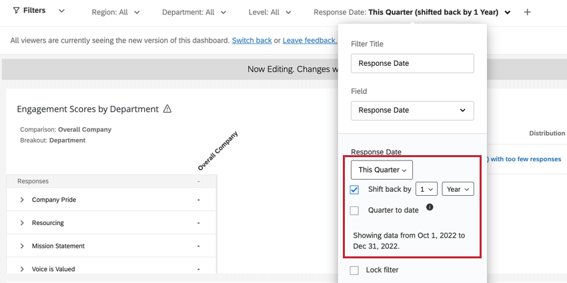Expand the Filters chevron arrow

tap(61, 11)
